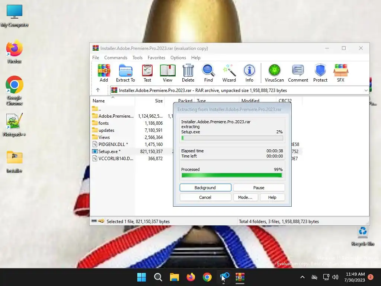Click the Mode... button
This screenshot has width=381, height=286.
click(245, 197)
